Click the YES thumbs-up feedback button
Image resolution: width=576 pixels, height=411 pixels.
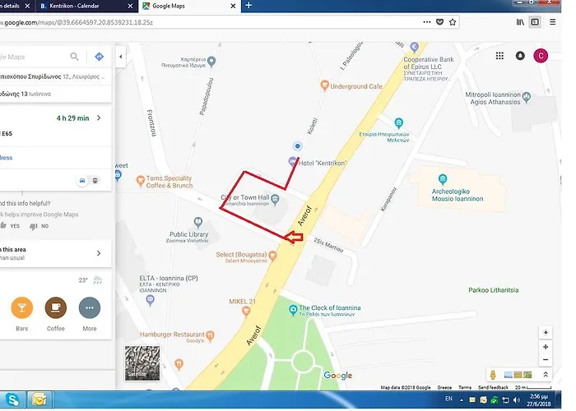10,226
